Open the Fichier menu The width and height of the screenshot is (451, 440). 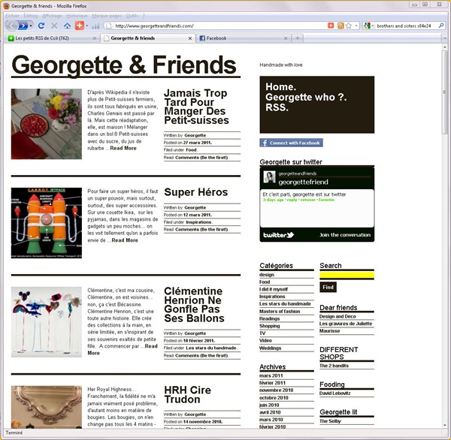(x=12, y=16)
